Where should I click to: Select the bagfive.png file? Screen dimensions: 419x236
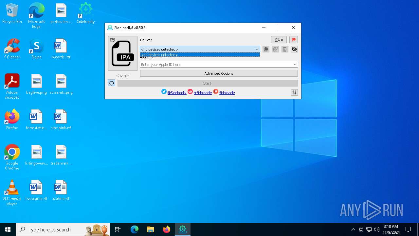click(36, 85)
